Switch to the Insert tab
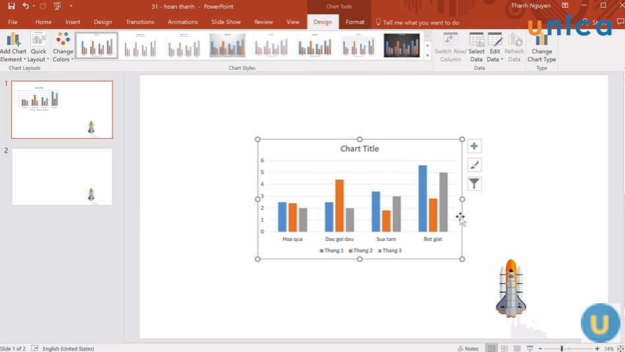Viewport: 625px width, 352px height. coord(72,22)
